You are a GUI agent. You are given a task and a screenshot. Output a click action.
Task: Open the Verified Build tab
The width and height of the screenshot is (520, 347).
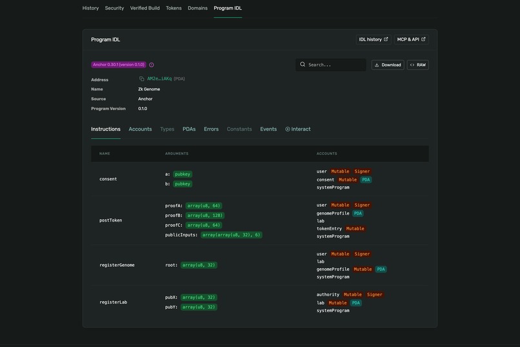coord(145,8)
